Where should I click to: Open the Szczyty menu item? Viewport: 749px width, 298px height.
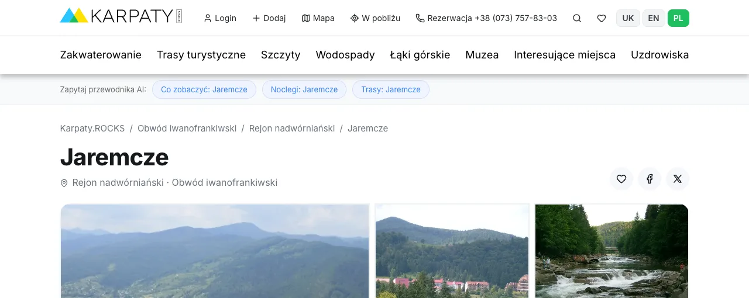[281, 55]
